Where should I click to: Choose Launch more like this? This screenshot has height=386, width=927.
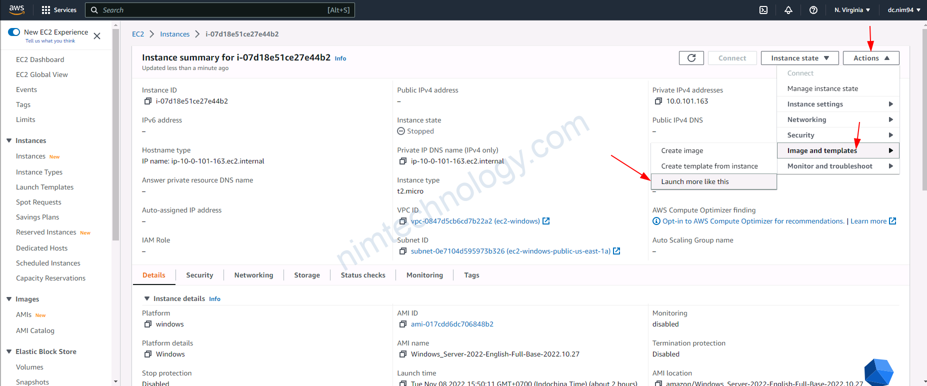[x=714, y=181]
